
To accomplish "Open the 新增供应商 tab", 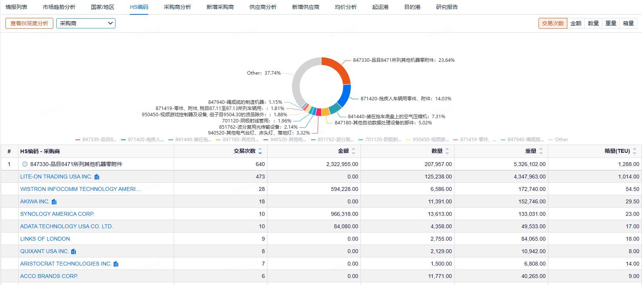I will (x=306, y=7).
